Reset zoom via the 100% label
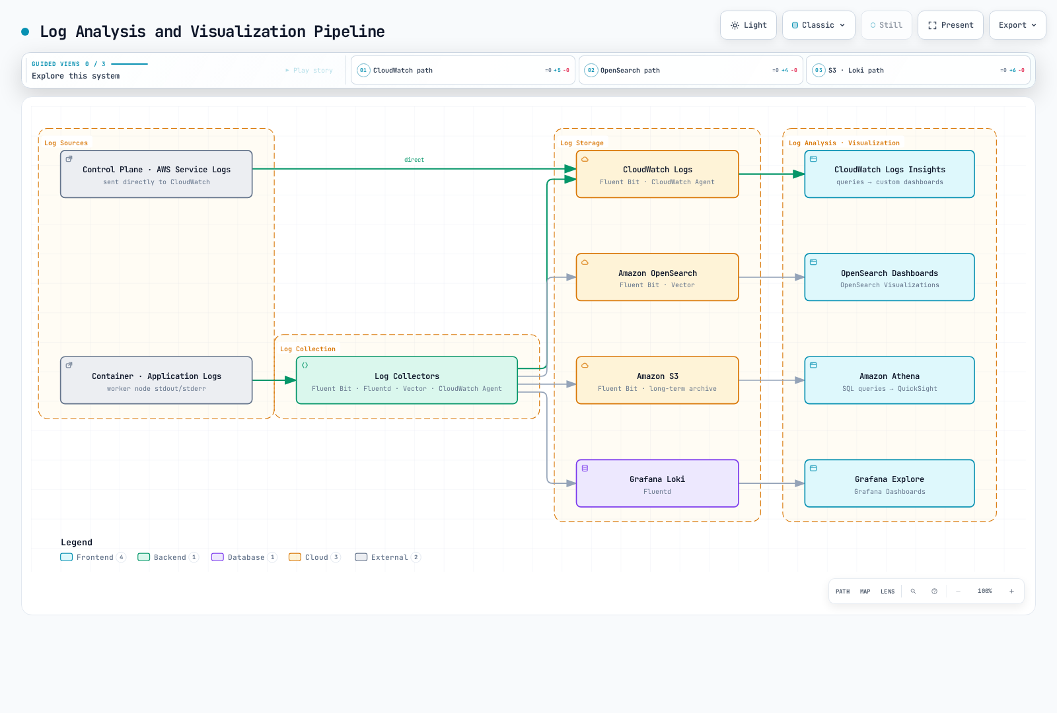Screen dimensions: 1057x713 984,592
